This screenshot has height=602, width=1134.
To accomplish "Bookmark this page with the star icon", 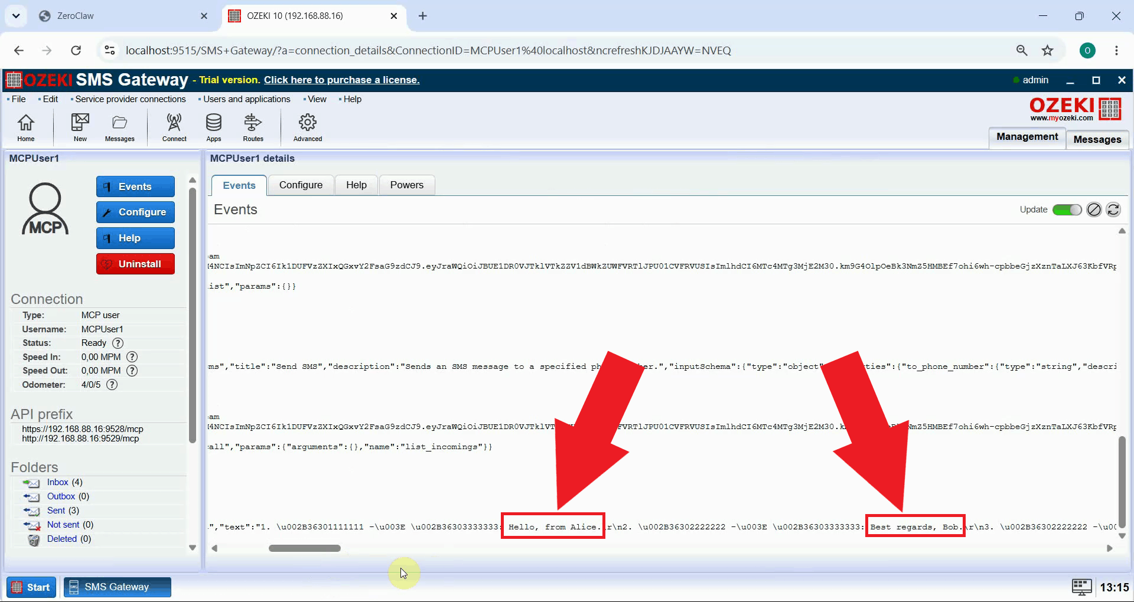I will pyautogui.click(x=1048, y=50).
